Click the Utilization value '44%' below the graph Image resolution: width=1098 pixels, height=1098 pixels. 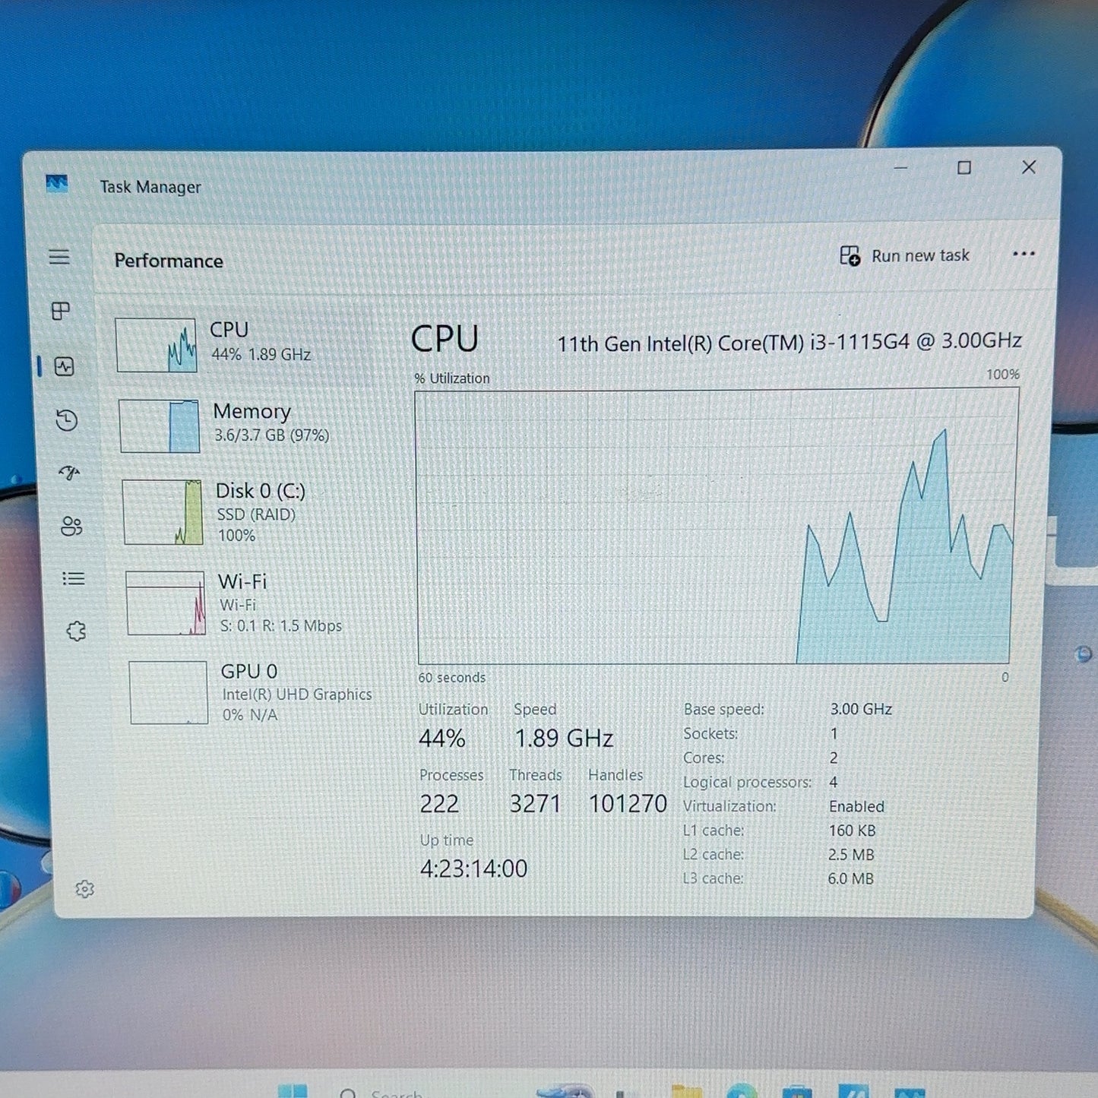[441, 739]
